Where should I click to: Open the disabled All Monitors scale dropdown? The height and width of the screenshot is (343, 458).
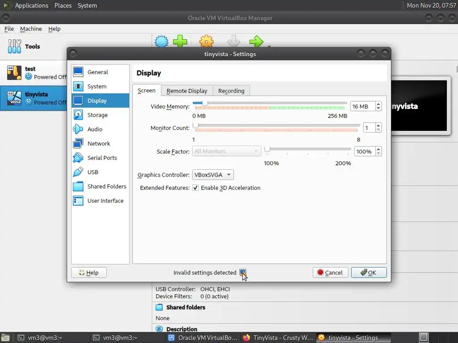click(x=227, y=151)
